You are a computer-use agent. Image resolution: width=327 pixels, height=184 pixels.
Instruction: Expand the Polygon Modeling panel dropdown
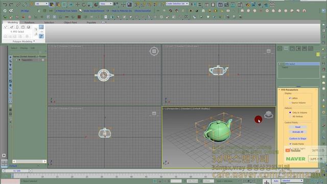tap(24, 41)
